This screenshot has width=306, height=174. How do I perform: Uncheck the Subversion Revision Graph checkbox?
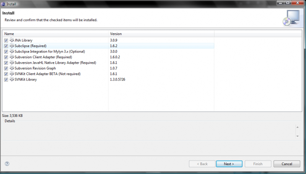(6, 69)
